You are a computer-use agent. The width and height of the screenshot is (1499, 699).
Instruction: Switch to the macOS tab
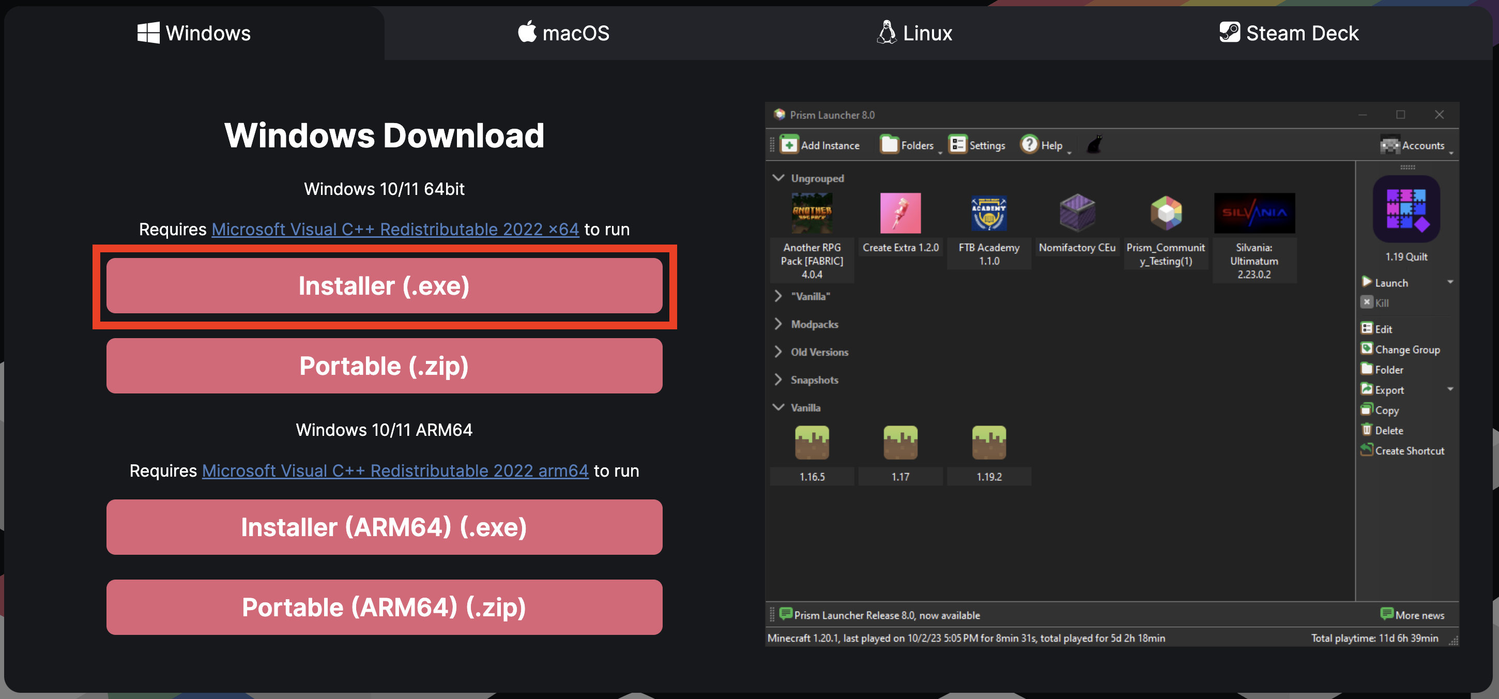[563, 33]
